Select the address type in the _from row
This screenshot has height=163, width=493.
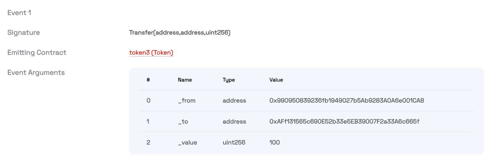(234, 101)
